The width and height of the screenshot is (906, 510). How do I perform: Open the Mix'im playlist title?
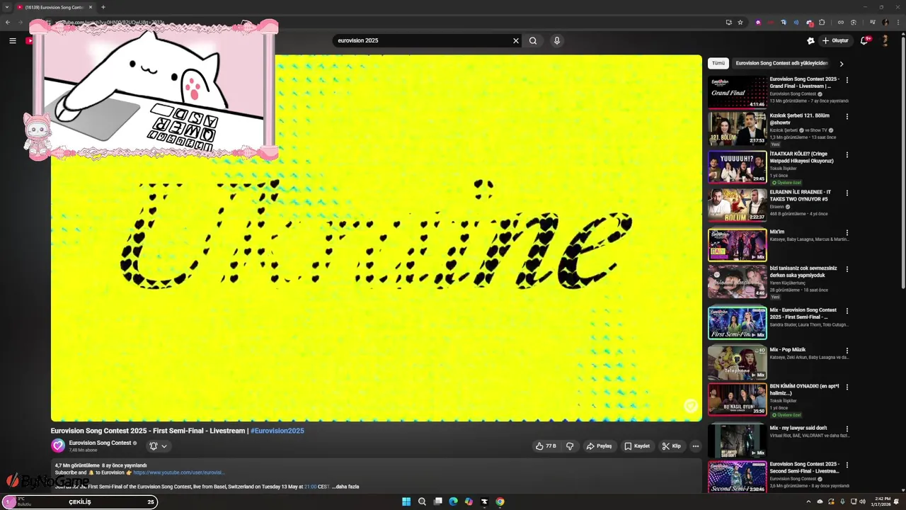777,232
